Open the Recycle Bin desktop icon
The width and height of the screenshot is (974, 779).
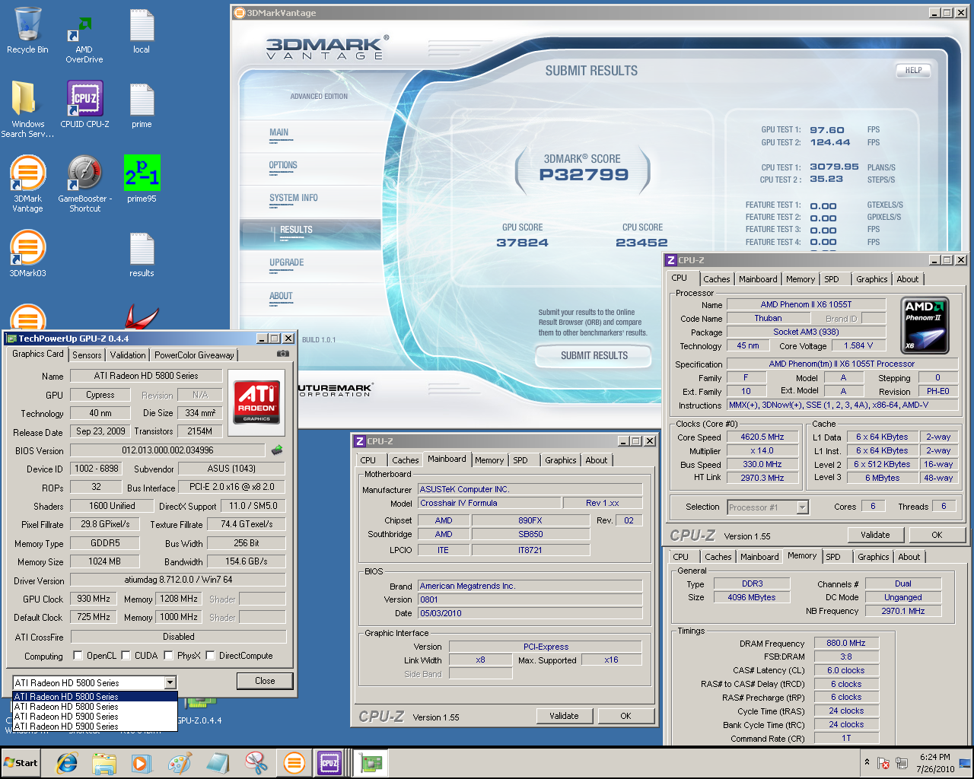(27, 32)
